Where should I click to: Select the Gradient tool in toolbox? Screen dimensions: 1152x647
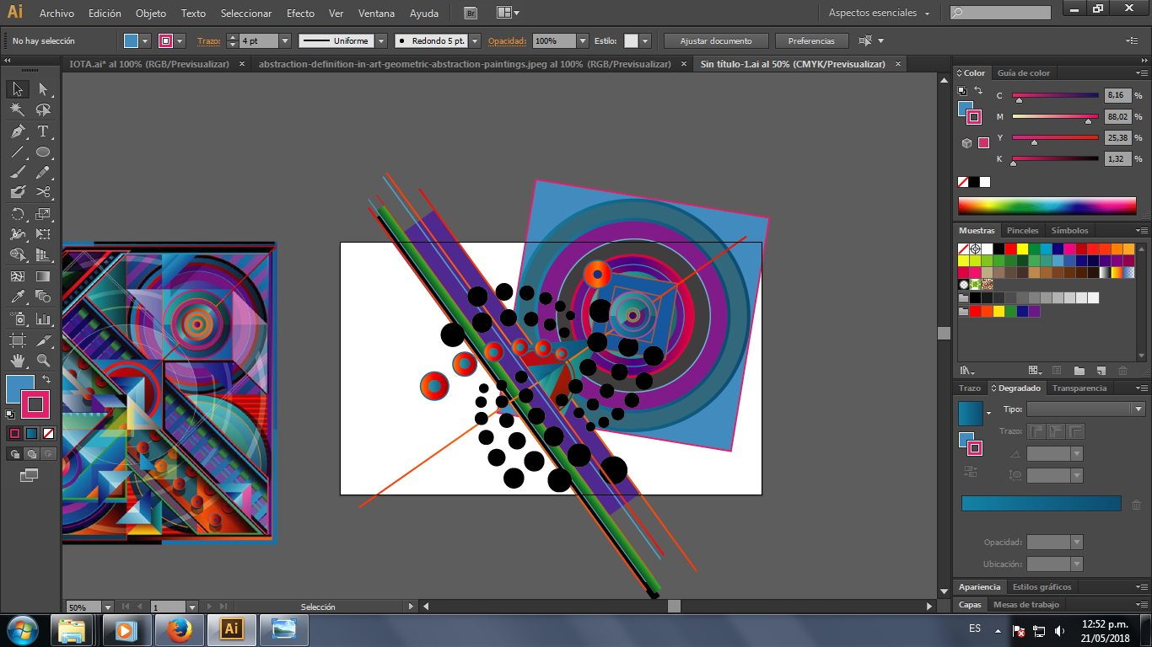[43, 275]
